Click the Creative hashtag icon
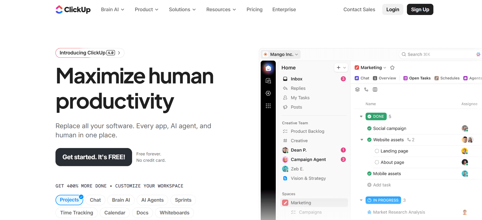 click(x=285, y=141)
